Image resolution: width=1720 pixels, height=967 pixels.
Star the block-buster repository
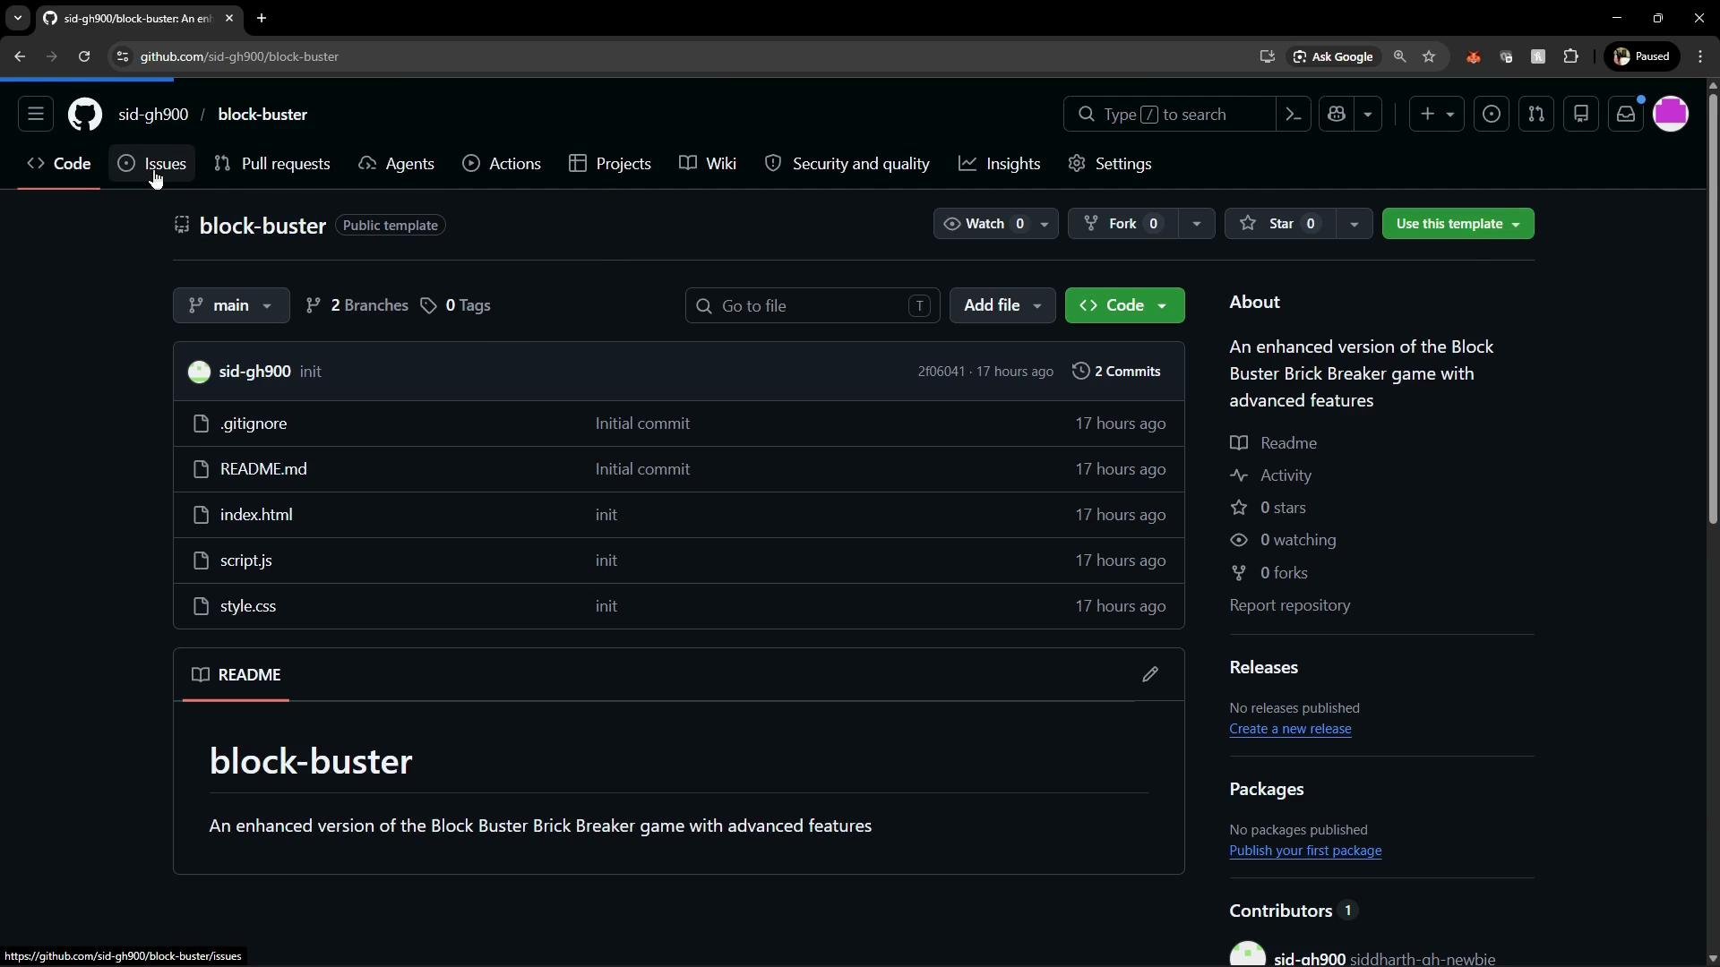[1279, 224]
